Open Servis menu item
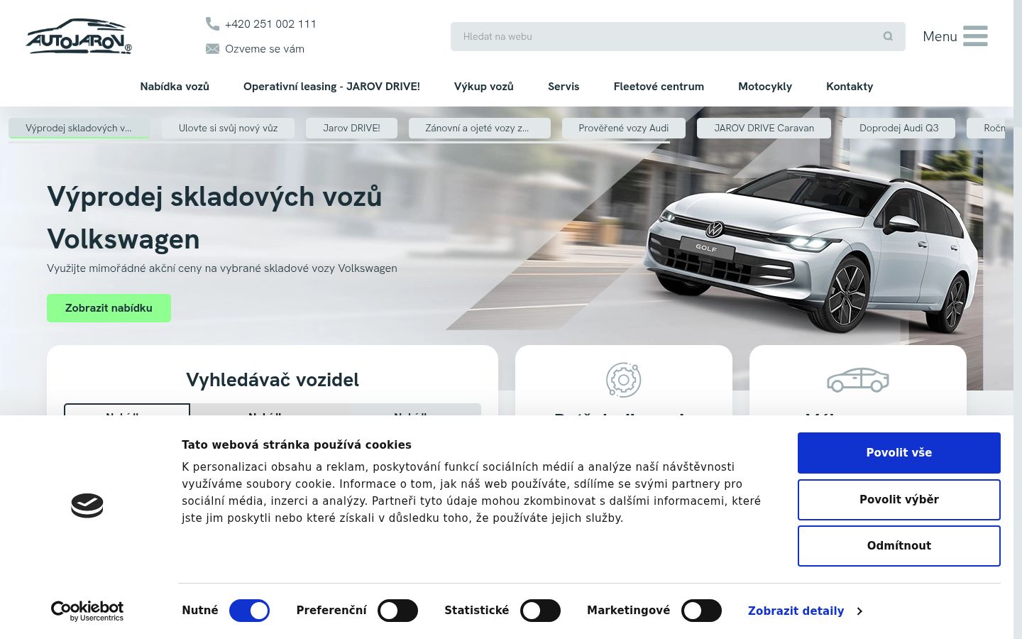Screen dimensions: 1022x639 coord(564,87)
